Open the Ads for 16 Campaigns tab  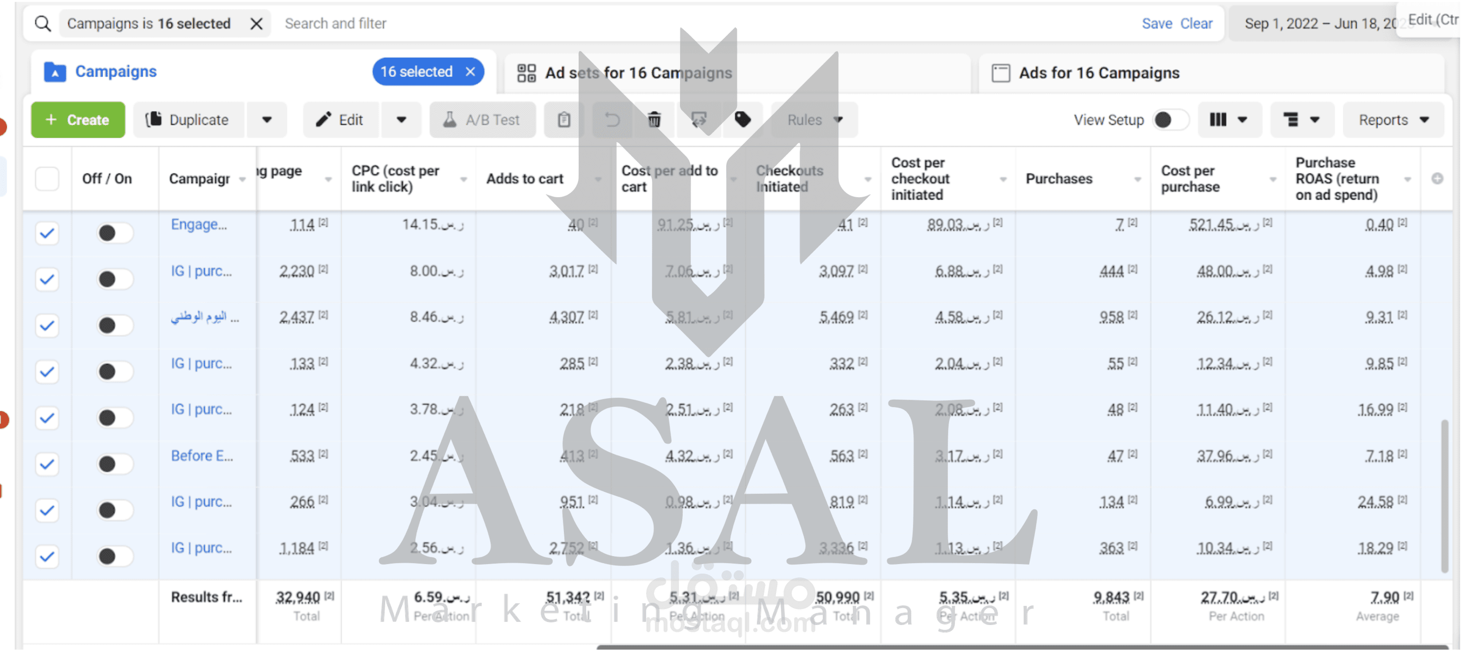click(1098, 73)
